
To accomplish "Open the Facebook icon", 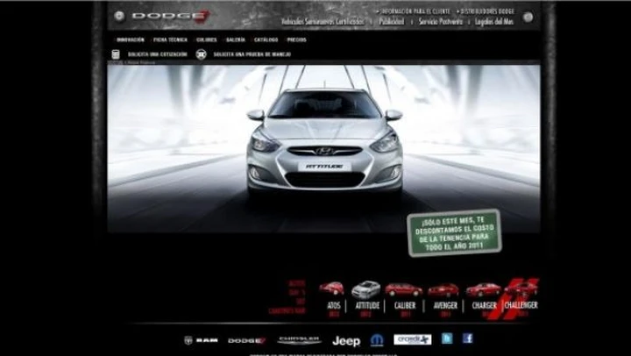I will point(467,338).
